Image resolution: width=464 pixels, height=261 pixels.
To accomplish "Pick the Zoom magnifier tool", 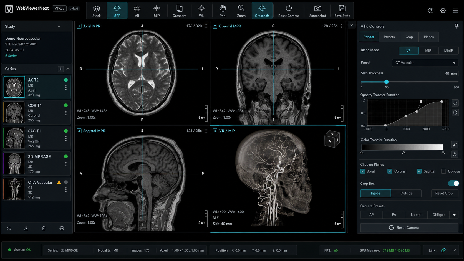I will coord(241,11).
